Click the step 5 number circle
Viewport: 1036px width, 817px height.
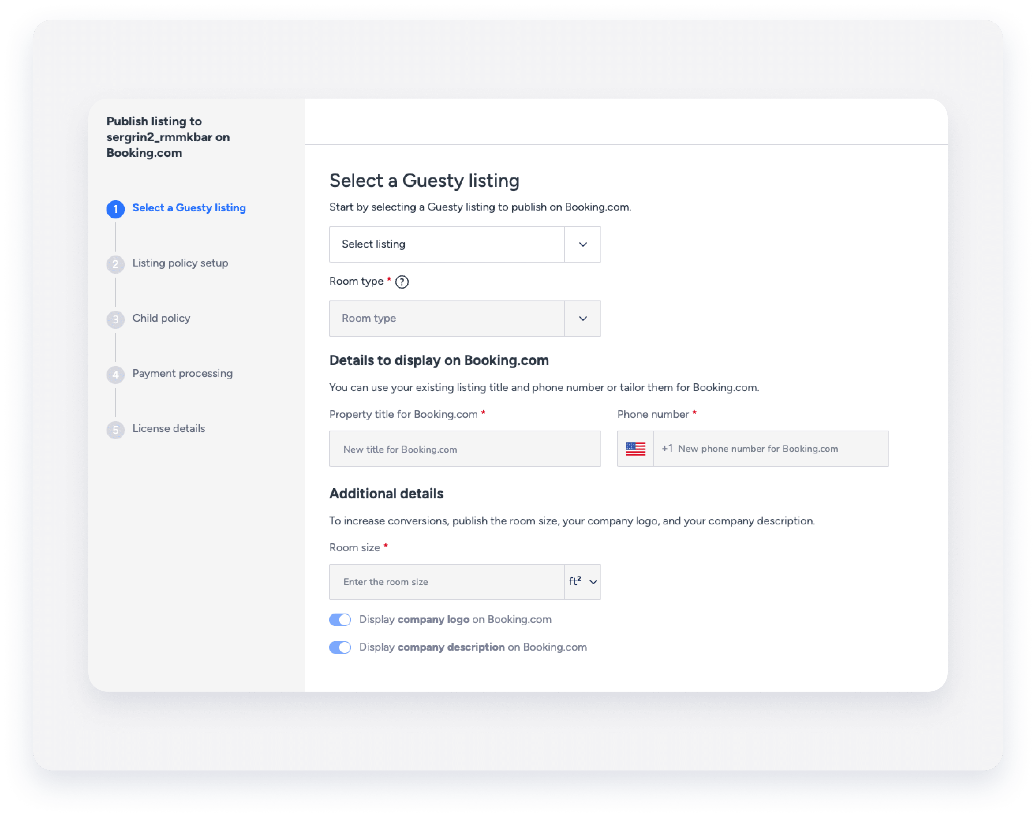point(115,430)
